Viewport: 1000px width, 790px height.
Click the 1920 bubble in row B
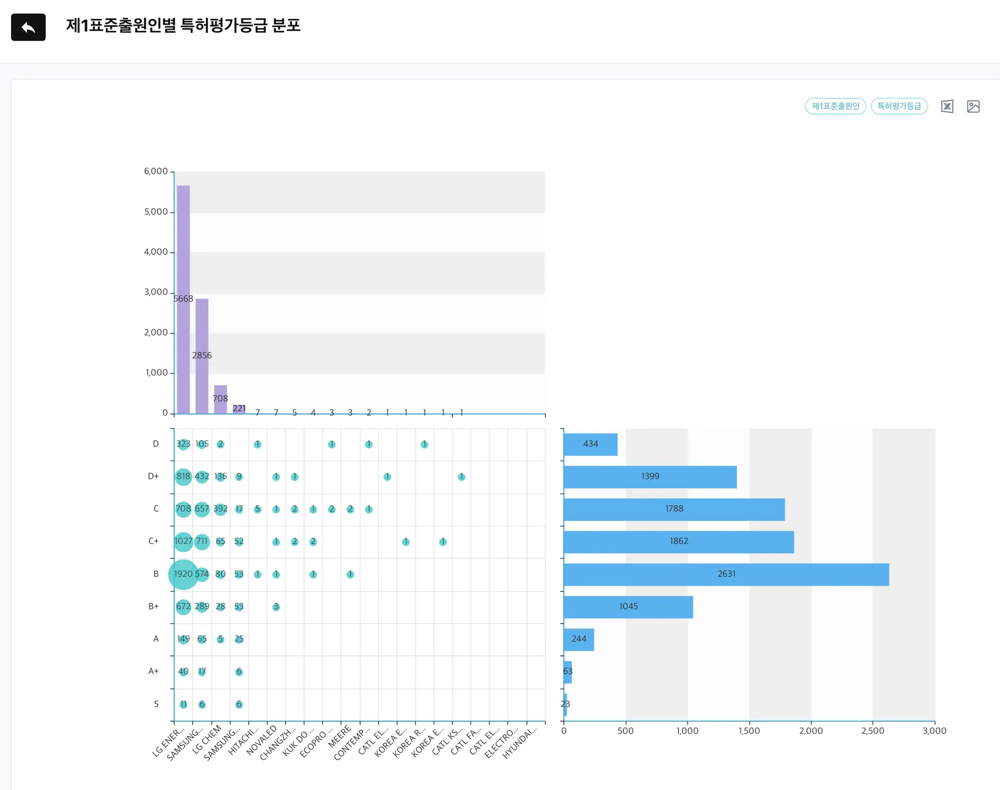tap(183, 574)
